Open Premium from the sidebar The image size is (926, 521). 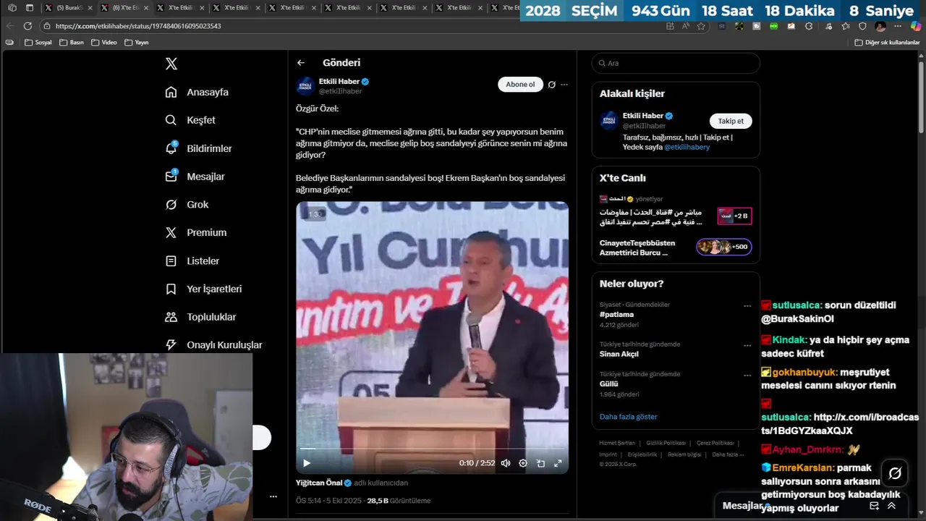195,232
